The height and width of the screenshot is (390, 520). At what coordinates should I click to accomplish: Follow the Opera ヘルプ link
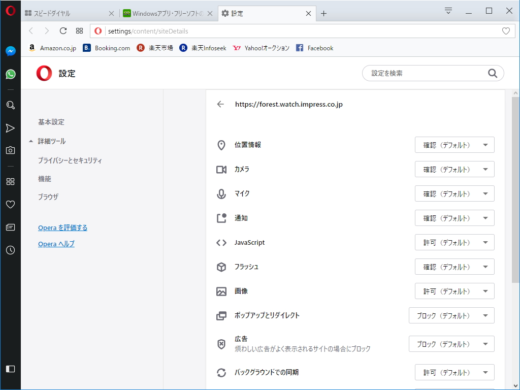click(56, 244)
